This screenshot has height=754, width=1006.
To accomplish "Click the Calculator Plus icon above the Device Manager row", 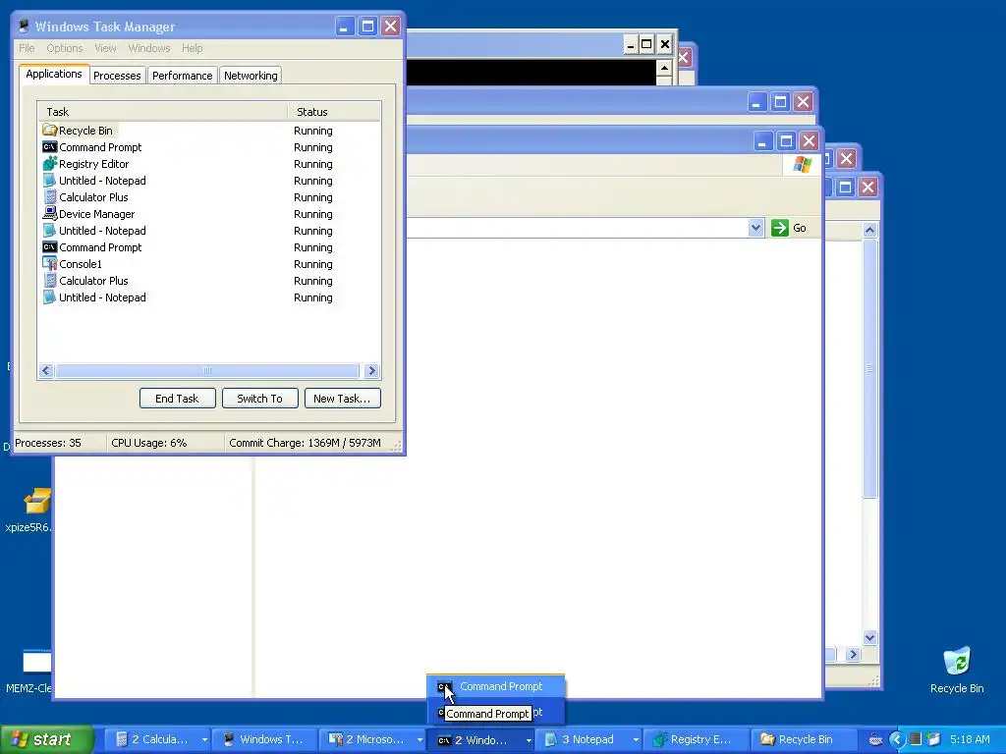I will [49, 196].
